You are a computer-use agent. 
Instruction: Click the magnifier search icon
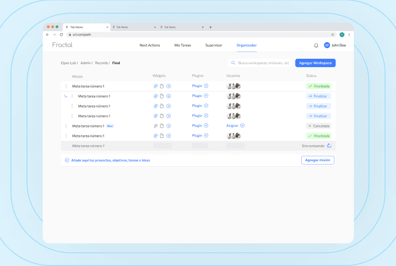(x=233, y=63)
